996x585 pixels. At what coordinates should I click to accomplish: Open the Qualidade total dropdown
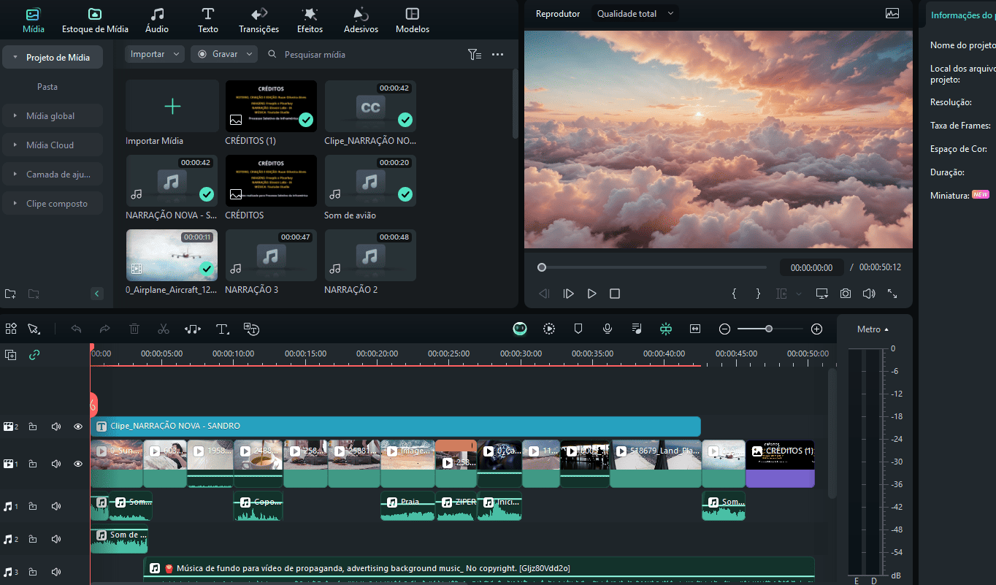tap(635, 14)
